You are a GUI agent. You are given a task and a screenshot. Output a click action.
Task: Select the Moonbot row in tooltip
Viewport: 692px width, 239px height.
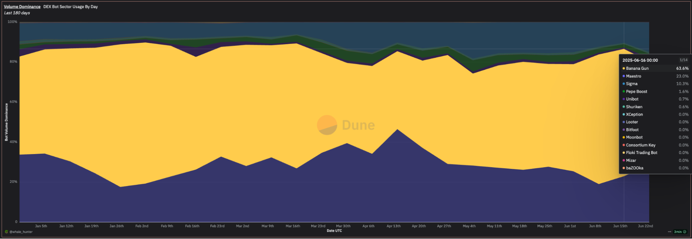pyautogui.click(x=655, y=137)
